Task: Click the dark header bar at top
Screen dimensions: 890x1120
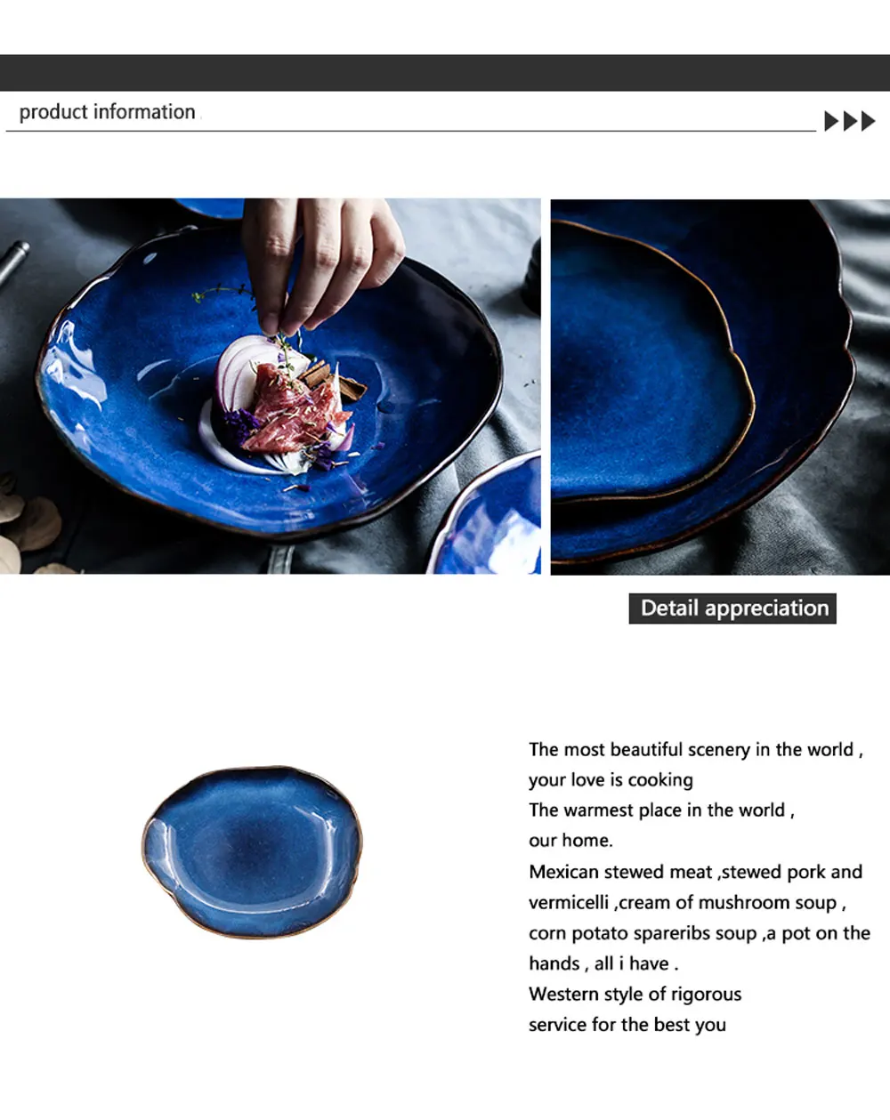Action: pos(445,72)
